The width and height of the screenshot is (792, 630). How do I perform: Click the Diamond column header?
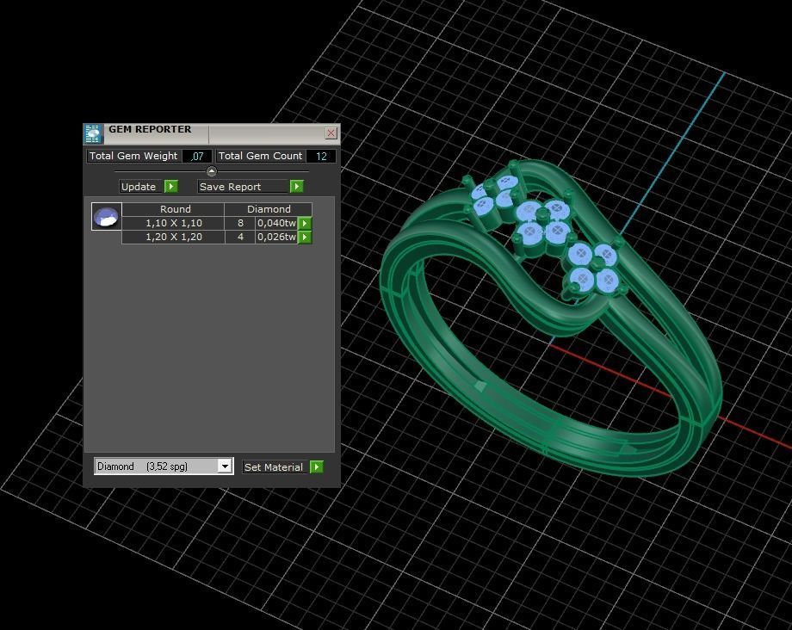269,209
